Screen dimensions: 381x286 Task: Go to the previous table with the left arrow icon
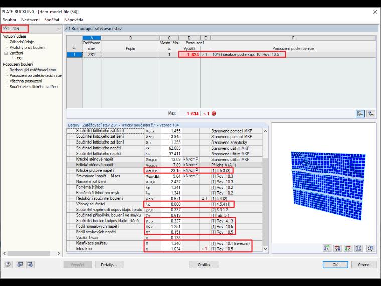20,264
